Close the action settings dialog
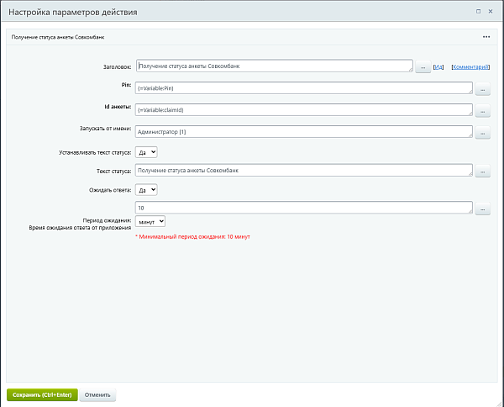This screenshot has height=407, width=504. [491, 12]
